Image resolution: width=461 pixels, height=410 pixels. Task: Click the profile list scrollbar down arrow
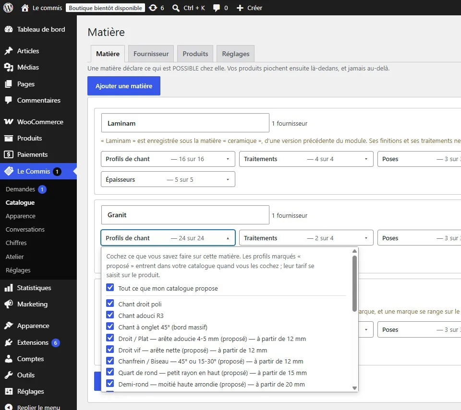coord(354,388)
